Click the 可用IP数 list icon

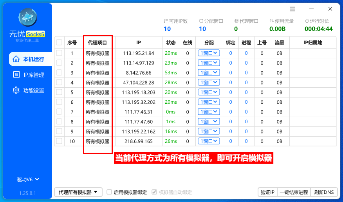pos(166,21)
